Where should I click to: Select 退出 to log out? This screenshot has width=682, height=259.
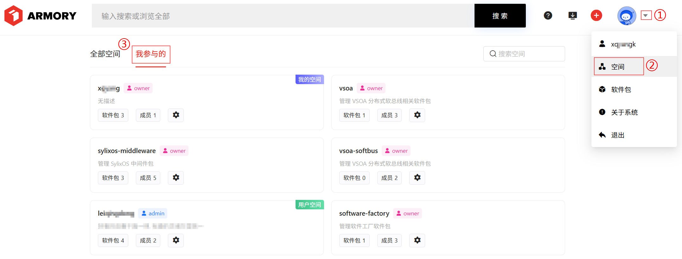click(617, 135)
